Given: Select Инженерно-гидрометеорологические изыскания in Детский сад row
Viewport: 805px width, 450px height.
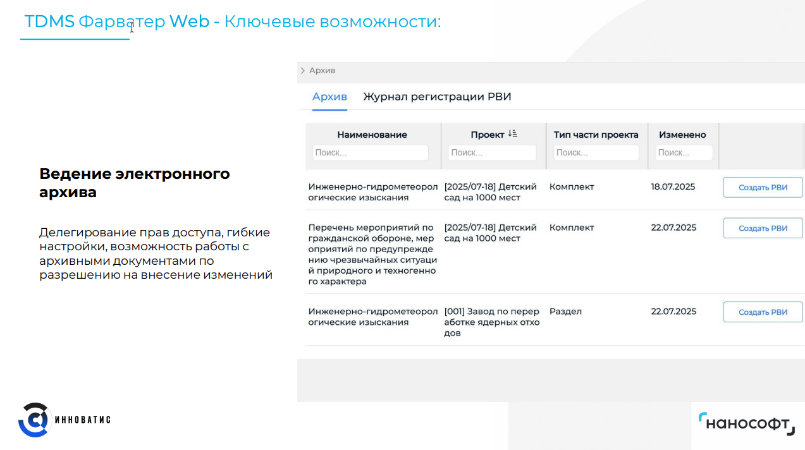Looking at the screenshot, I should 373,192.
